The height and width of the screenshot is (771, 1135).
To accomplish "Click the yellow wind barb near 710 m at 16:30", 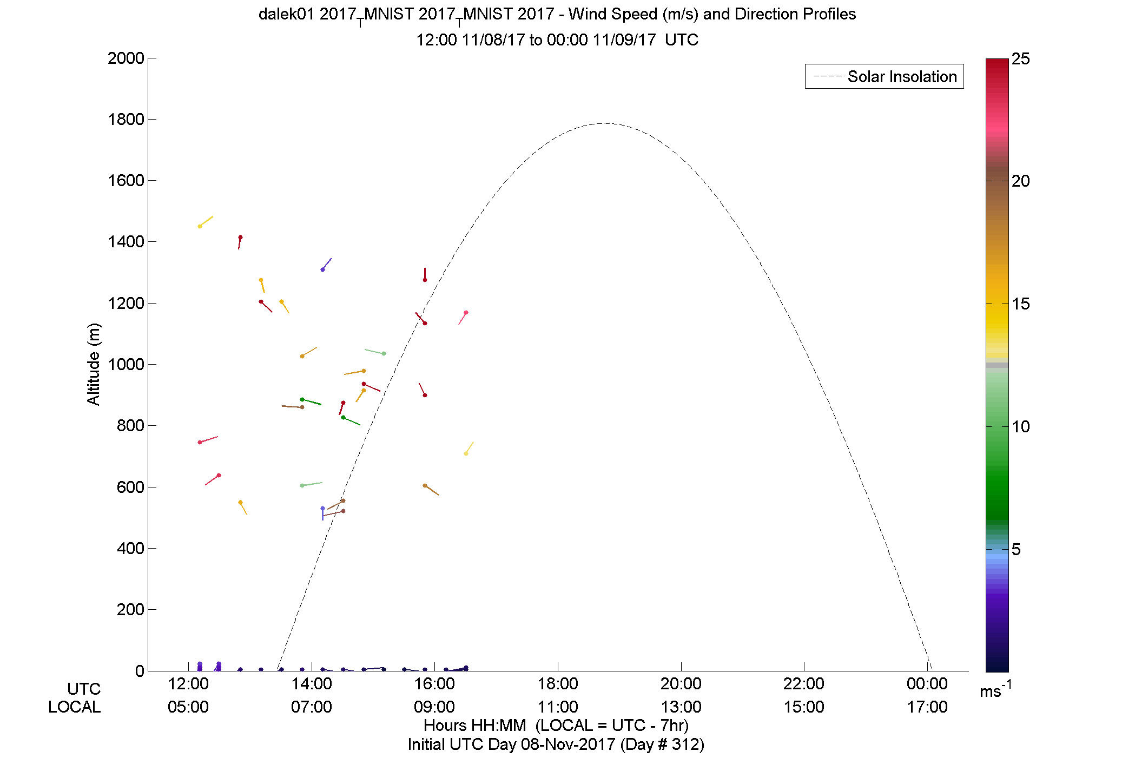I will (x=469, y=448).
